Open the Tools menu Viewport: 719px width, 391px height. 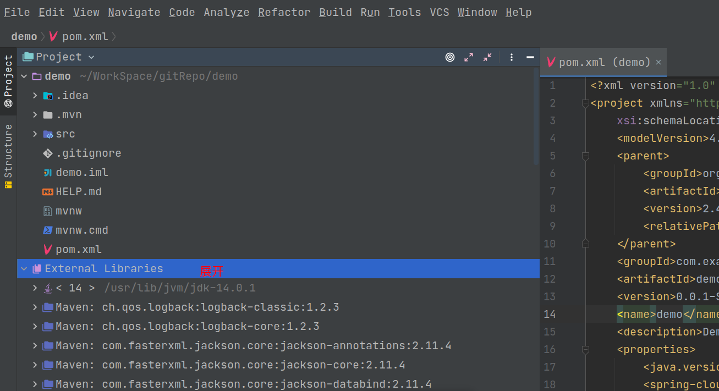tap(404, 12)
